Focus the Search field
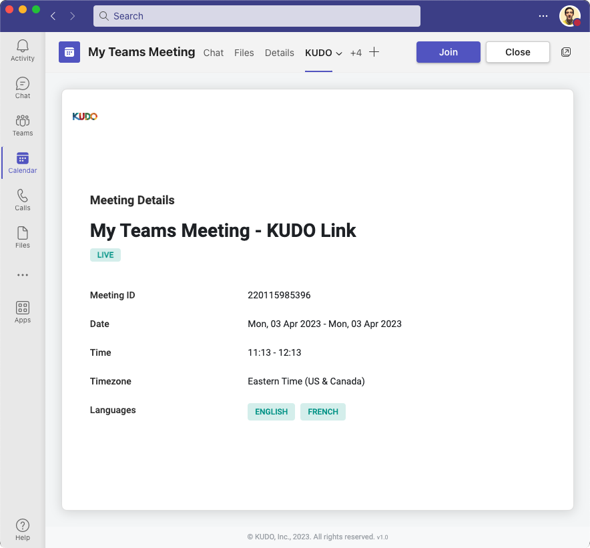This screenshot has height=548, width=590. click(x=256, y=16)
